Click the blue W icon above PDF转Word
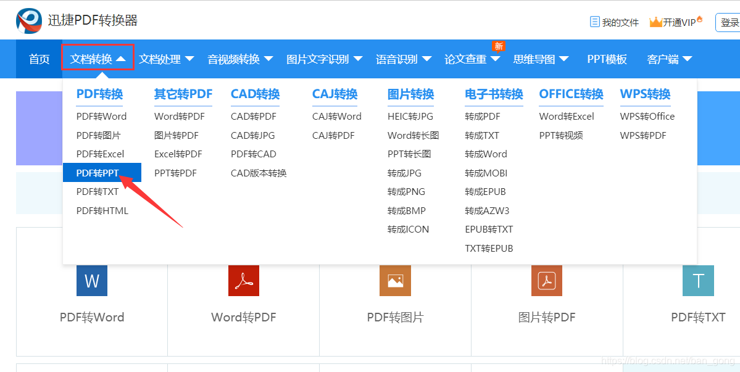740x372 pixels. click(92, 281)
